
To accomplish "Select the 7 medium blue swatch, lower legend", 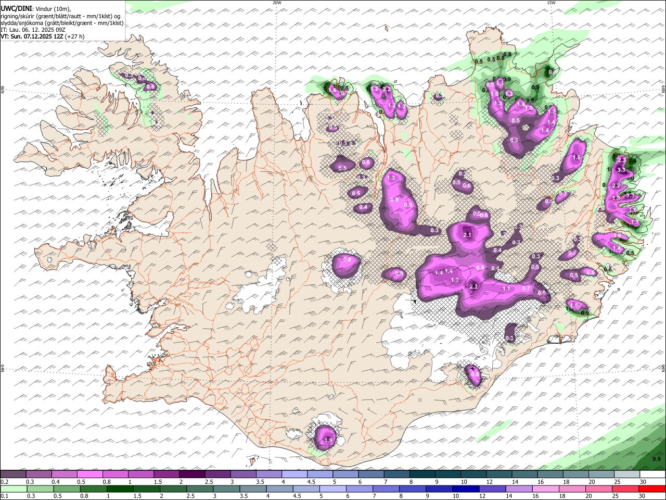I will pos(386,489).
